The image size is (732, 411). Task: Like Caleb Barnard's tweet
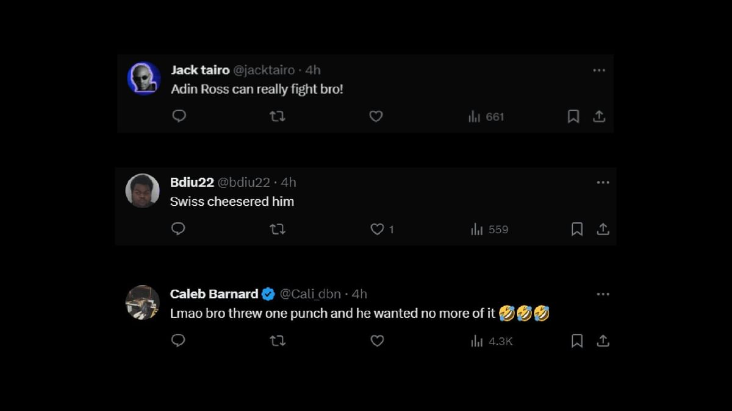coord(377,341)
